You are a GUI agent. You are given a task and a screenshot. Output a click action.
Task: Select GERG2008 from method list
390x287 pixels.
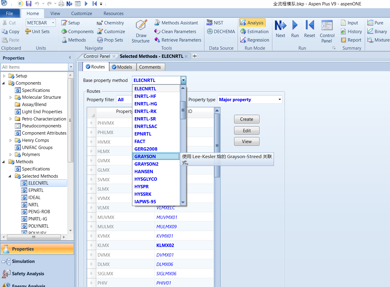tap(156, 149)
